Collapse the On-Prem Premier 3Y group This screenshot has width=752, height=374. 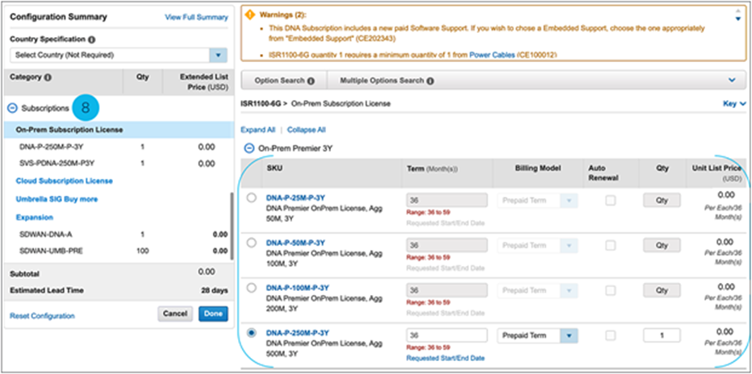pyautogui.click(x=249, y=148)
